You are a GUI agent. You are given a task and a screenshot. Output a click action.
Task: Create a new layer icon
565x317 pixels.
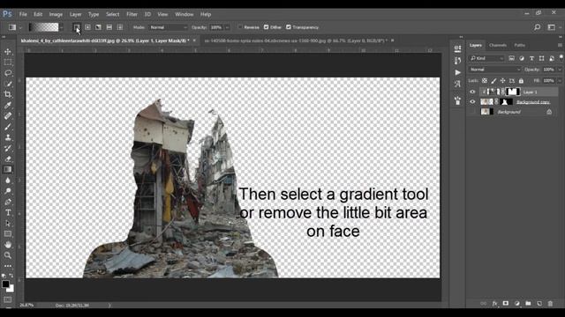pos(539,304)
